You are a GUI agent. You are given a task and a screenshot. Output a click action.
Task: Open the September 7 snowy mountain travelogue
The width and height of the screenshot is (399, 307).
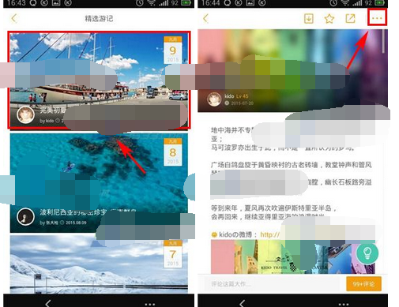point(99,264)
